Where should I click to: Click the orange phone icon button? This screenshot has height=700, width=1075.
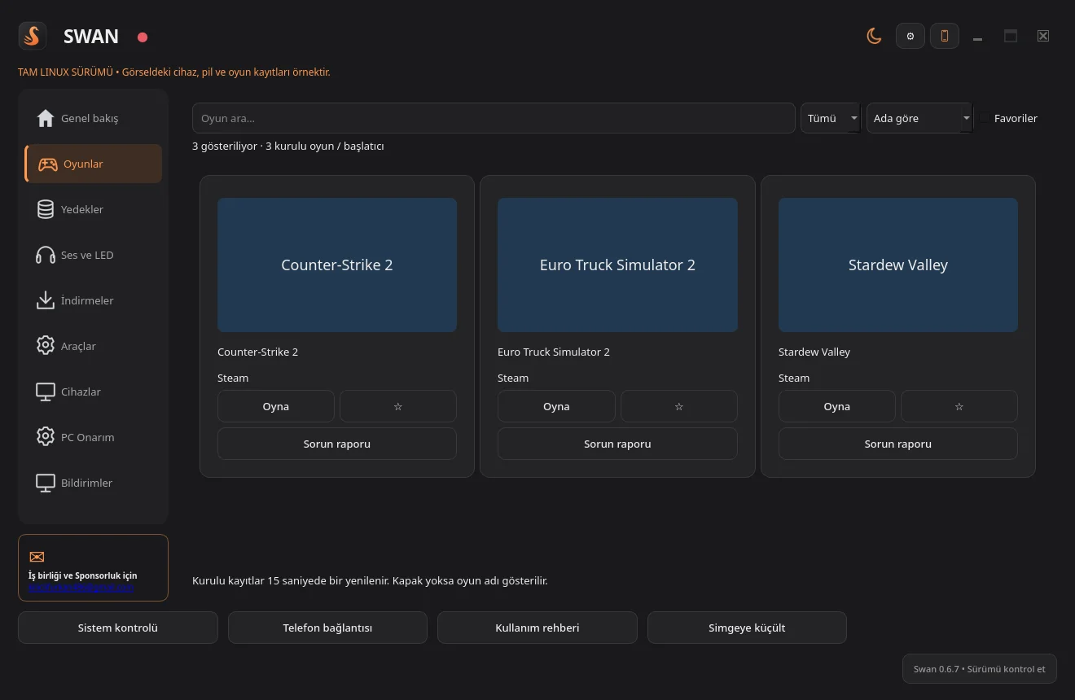tap(945, 36)
